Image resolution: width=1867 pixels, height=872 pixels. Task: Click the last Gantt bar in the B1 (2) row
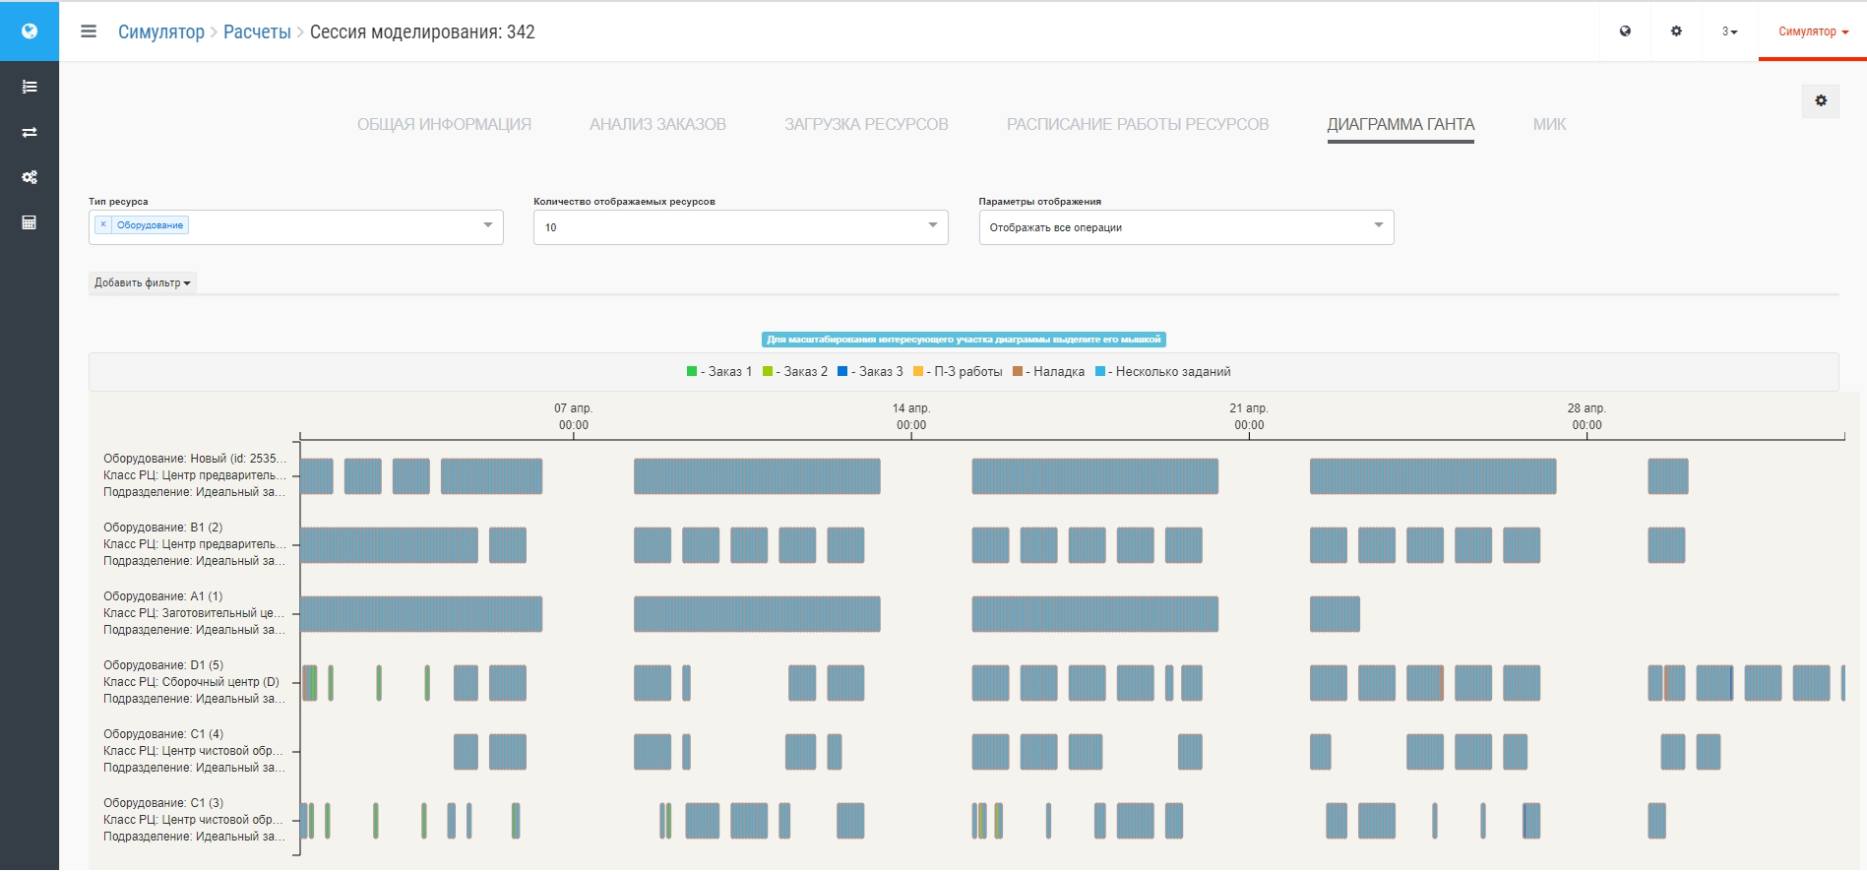pyautogui.click(x=1666, y=545)
